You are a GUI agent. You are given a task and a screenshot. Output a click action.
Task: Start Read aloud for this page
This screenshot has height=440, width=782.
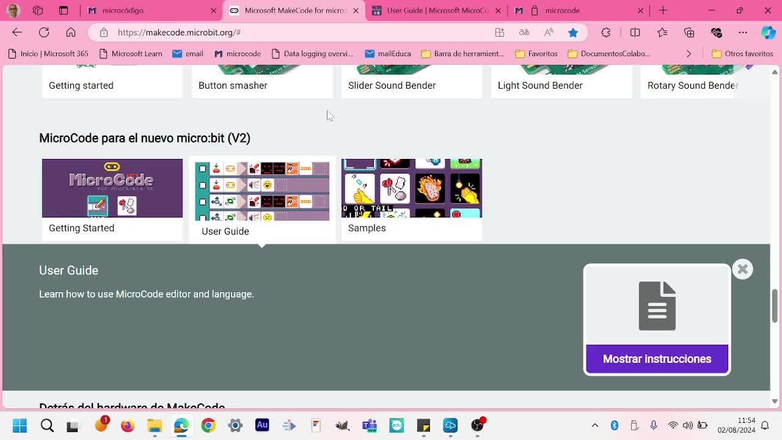point(549,32)
